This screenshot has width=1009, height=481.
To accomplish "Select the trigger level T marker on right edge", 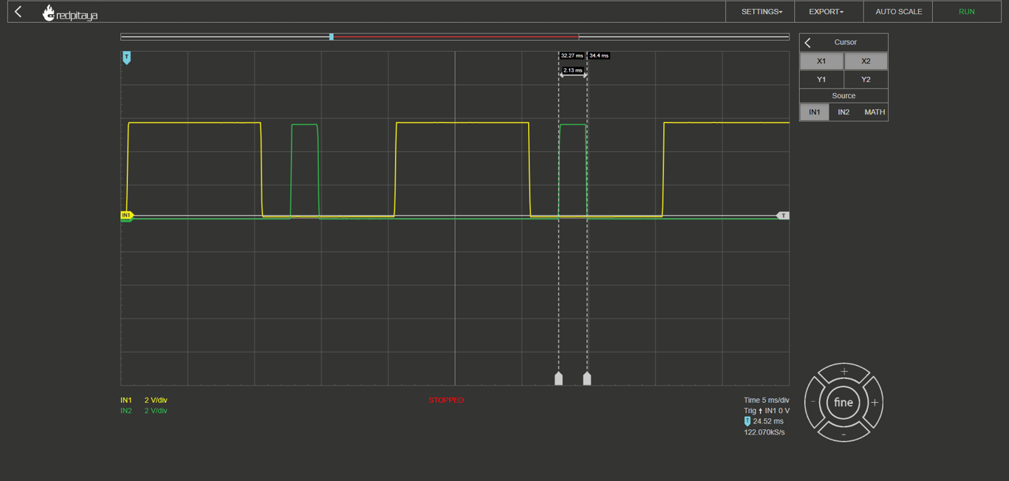I will (783, 216).
